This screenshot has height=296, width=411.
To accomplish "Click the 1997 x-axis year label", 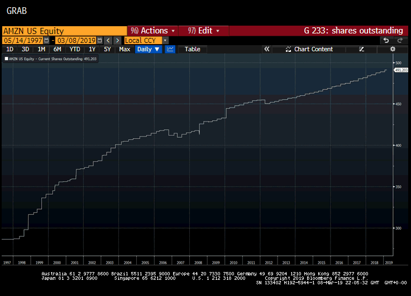I will tap(7, 263).
